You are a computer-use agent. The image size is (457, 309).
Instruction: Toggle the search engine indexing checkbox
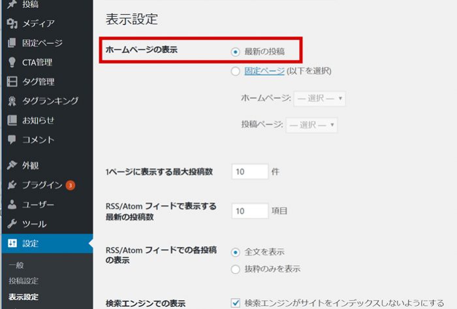236,302
